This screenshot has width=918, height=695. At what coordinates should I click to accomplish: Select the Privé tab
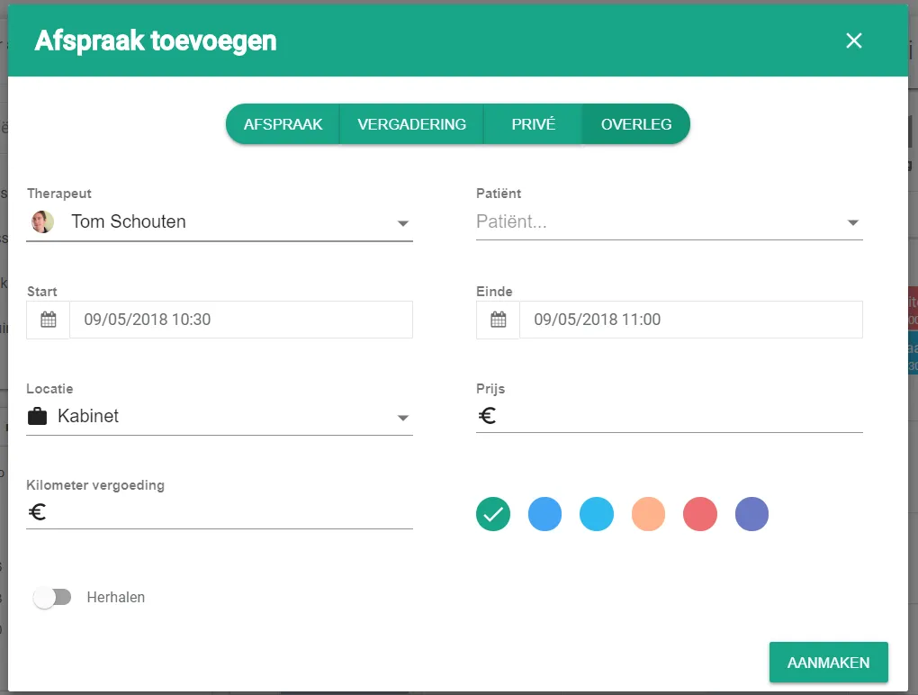pos(534,124)
